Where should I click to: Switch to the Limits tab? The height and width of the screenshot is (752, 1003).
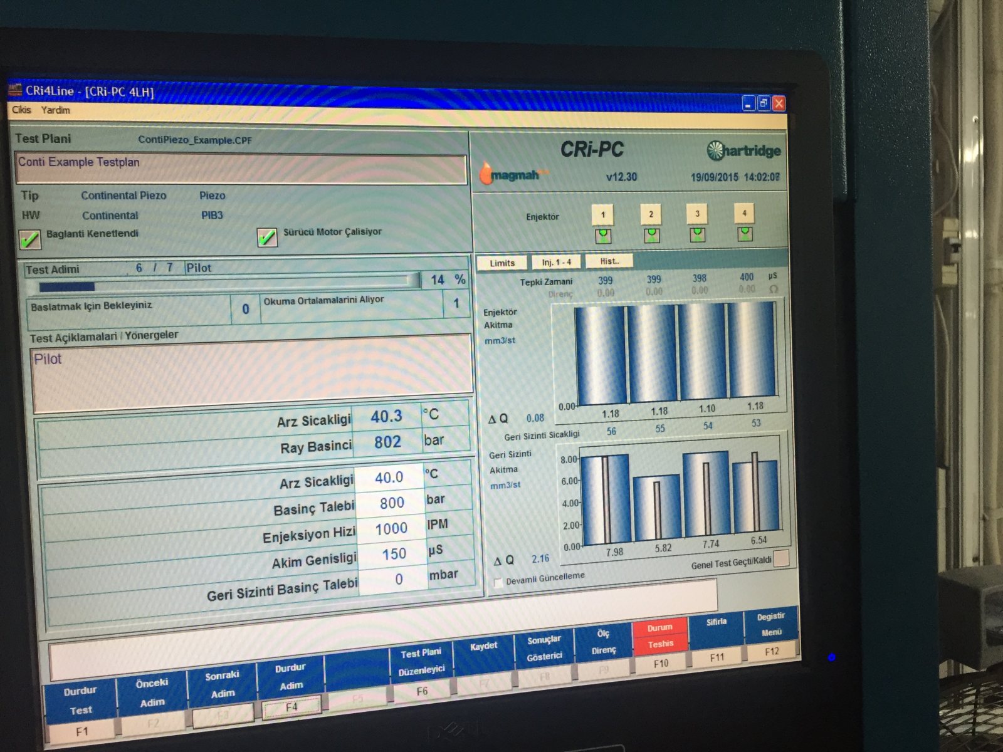(502, 263)
